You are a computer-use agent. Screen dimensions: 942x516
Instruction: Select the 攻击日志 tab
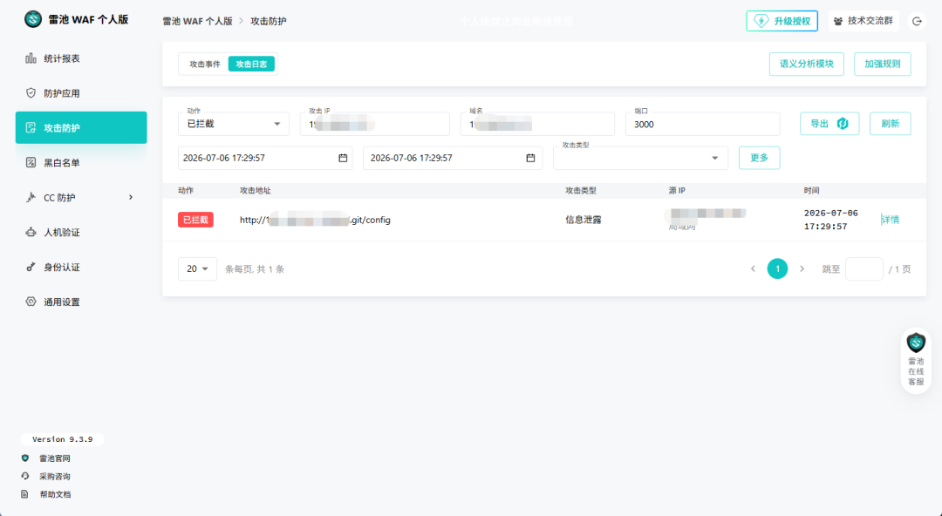pyautogui.click(x=251, y=64)
